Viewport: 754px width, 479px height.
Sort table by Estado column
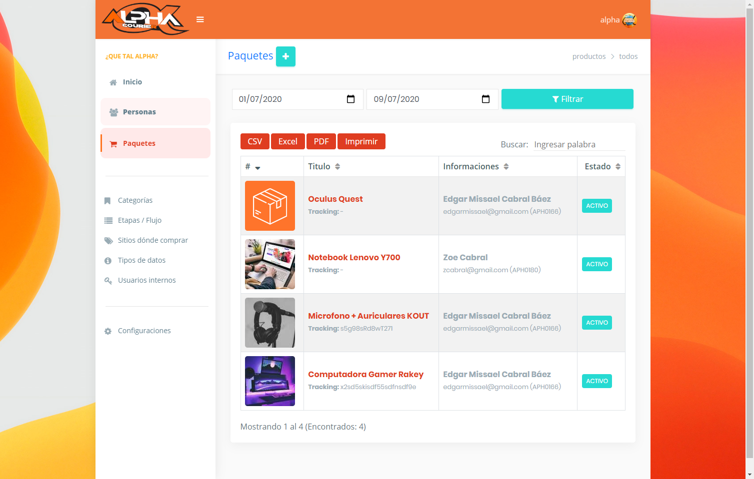click(618, 166)
